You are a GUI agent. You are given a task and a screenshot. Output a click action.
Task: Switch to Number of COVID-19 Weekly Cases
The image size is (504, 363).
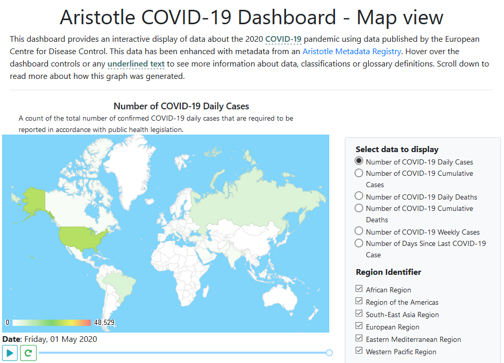359,232
